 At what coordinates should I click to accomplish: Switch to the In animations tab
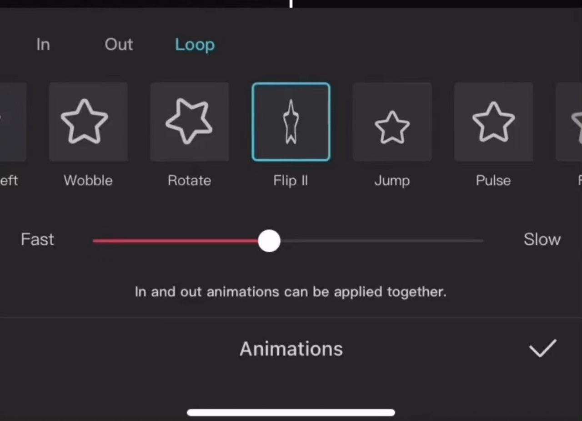point(43,44)
